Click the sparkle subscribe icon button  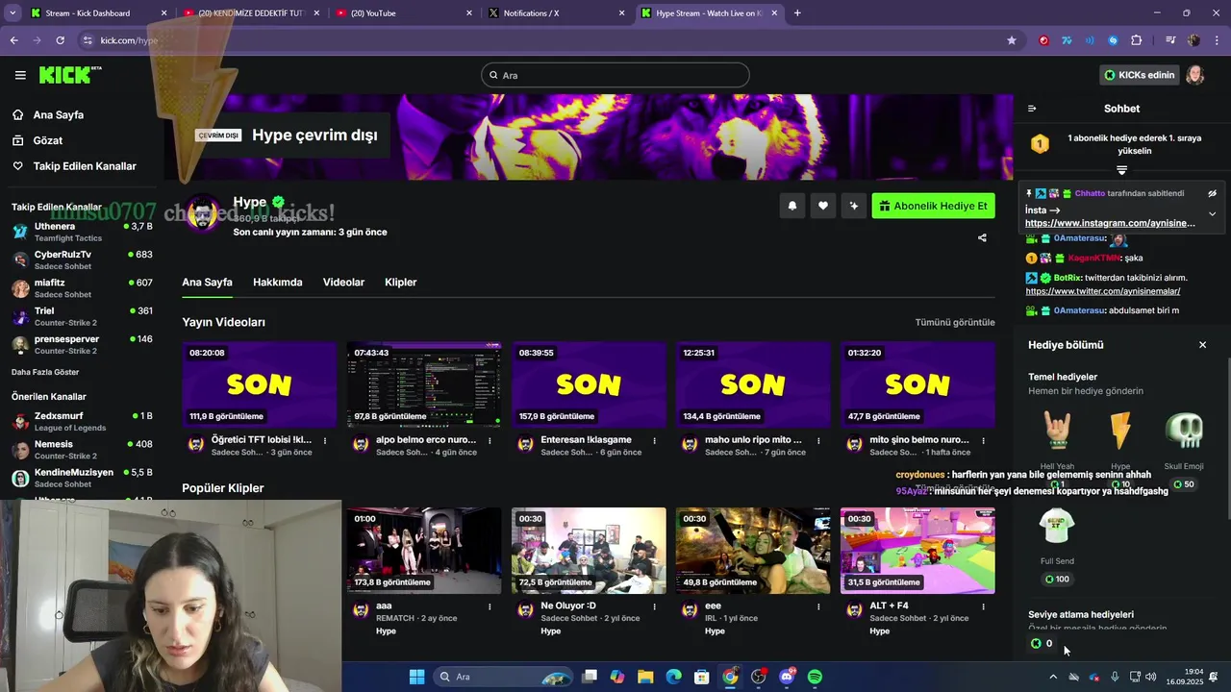[x=853, y=206]
